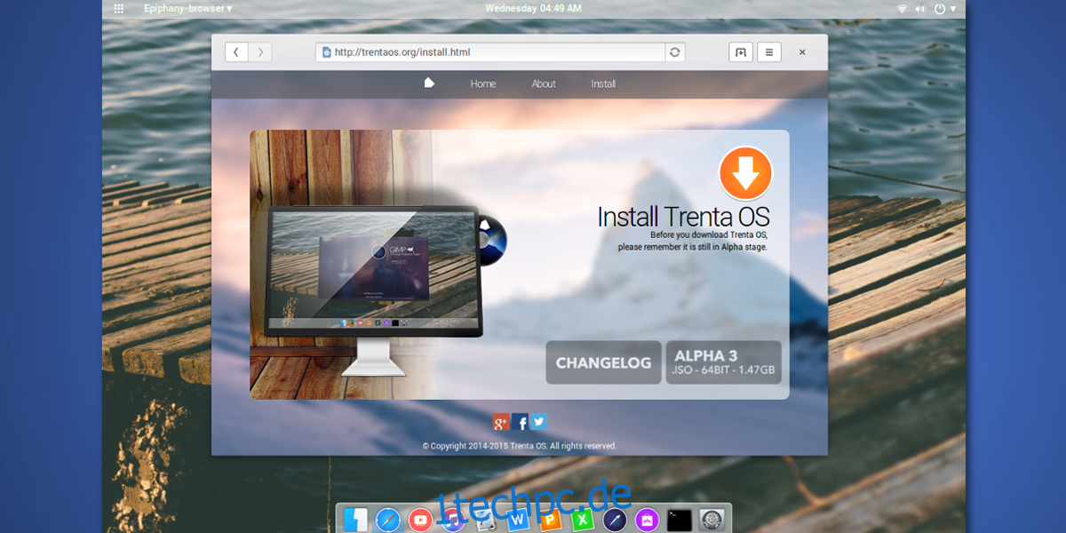Expand the Epiphany-browser app menu
This screenshot has width=1066, height=533.
point(188,9)
